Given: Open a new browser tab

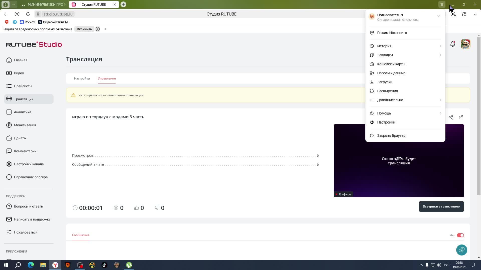Looking at the screenshot, I should [x=123, y=4].
